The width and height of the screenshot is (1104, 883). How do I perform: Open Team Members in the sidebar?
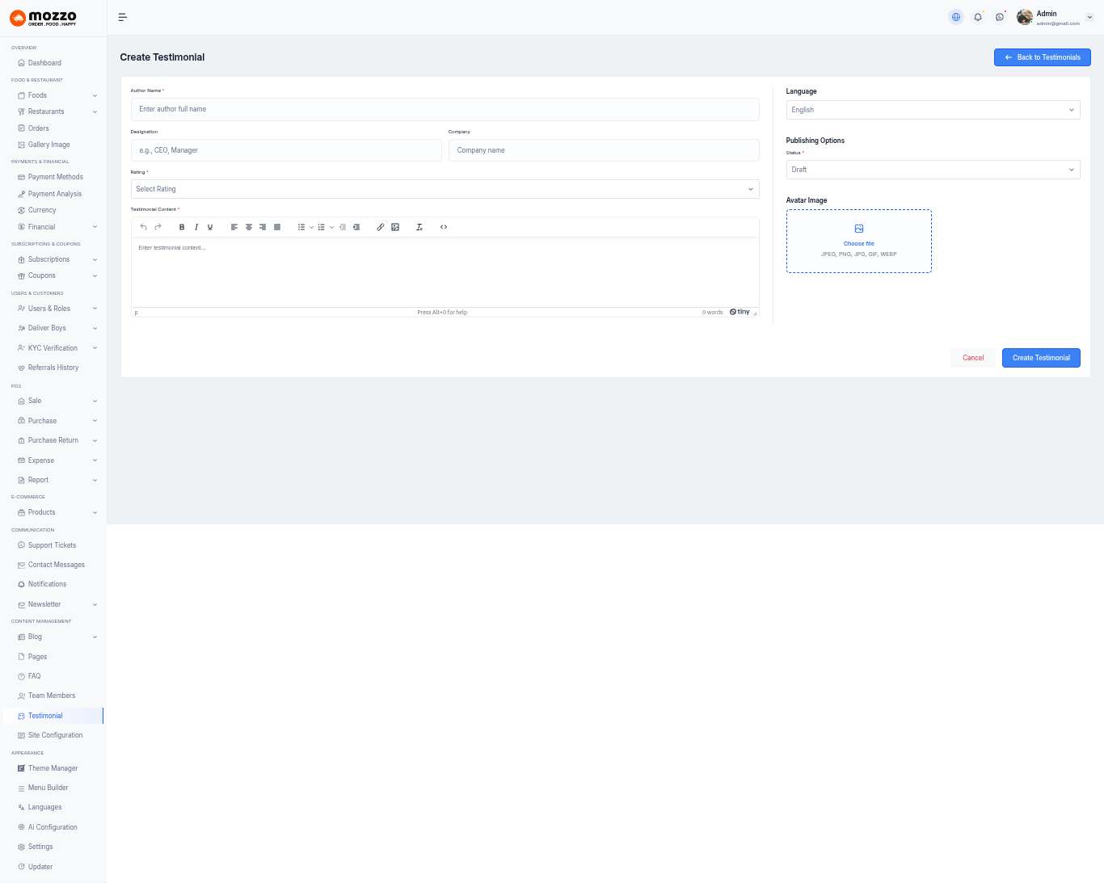[52, 696]
